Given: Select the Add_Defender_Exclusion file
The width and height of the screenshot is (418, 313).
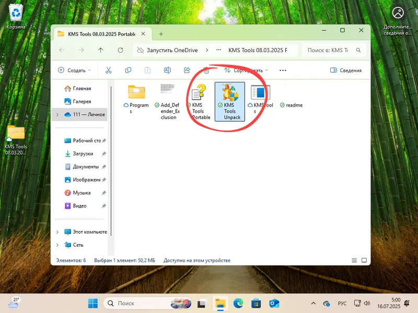Looking at the screenshot, I should tap(168, 101).
